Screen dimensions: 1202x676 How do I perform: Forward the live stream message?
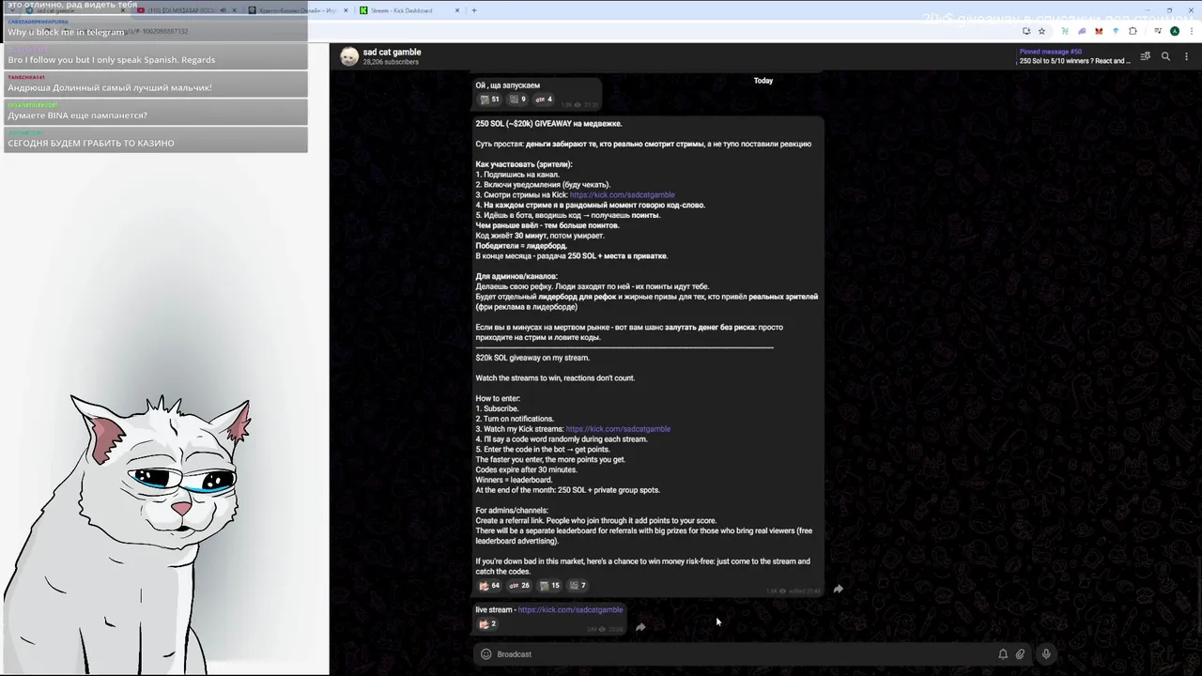(640, 627)
